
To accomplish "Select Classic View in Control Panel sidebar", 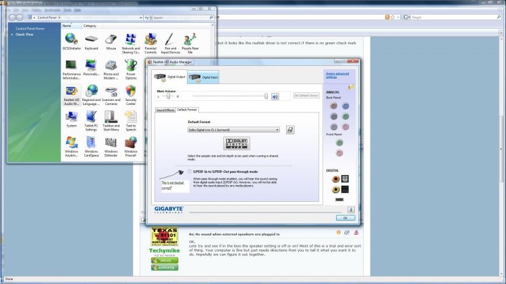I will tap(24, 34).
